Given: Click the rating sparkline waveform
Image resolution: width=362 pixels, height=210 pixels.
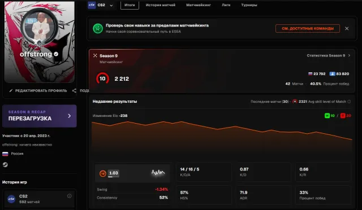Looking at the screenshot, I should (158, 172).
